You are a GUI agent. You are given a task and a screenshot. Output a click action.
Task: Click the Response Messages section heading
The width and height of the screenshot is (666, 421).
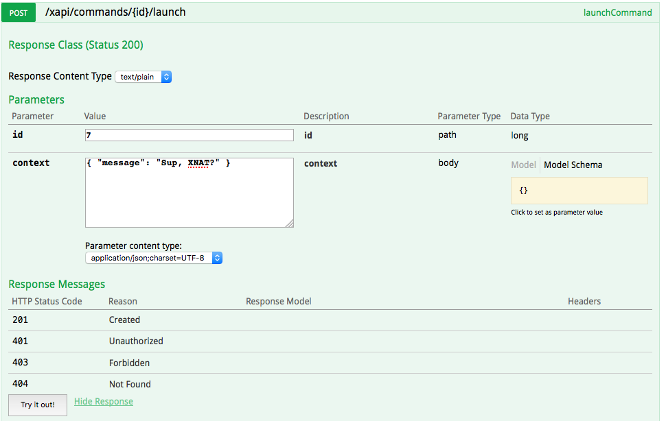pos(56,284)
